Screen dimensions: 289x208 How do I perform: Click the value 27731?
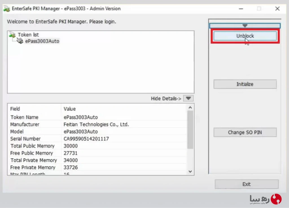click(71, 153)
